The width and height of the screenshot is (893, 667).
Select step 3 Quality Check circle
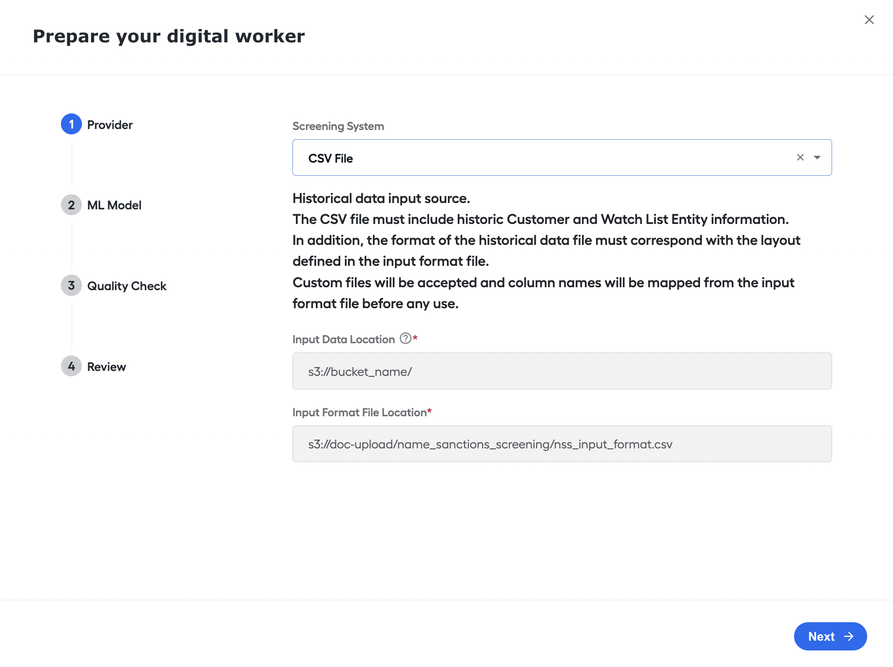pos(71,286)
